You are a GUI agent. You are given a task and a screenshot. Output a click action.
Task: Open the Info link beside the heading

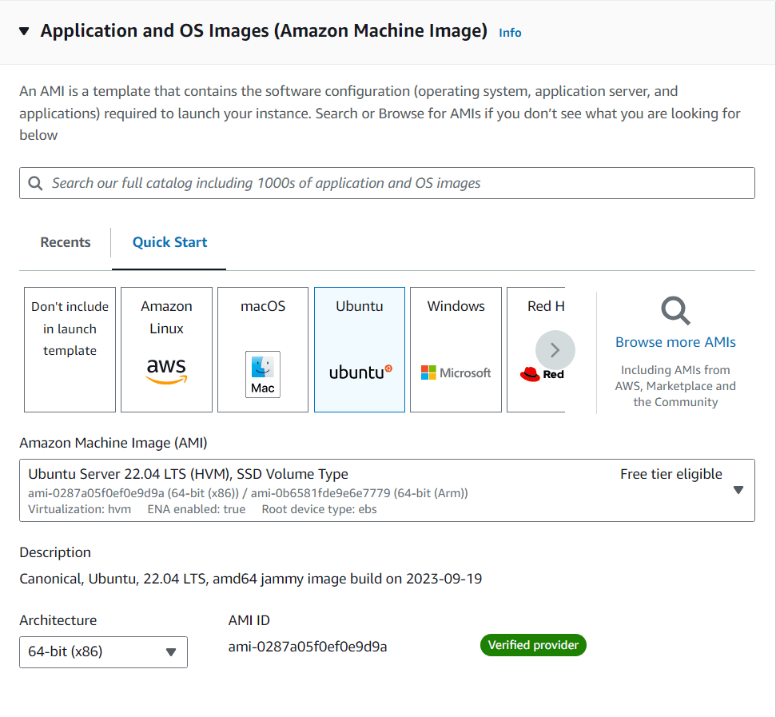point(510,33)
